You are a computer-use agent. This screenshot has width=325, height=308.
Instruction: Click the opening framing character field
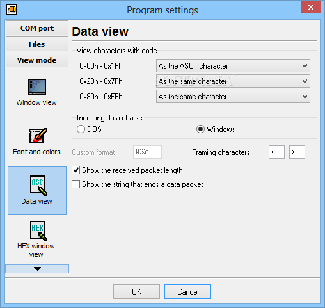(276, 152)
